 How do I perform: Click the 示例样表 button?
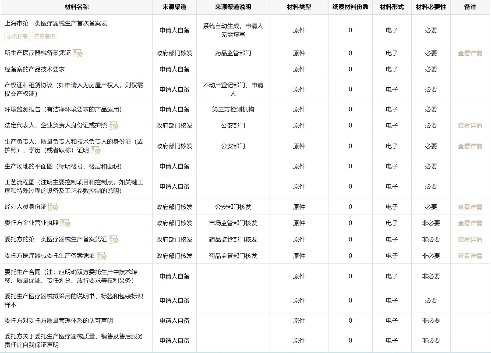[x=17, y=37]
